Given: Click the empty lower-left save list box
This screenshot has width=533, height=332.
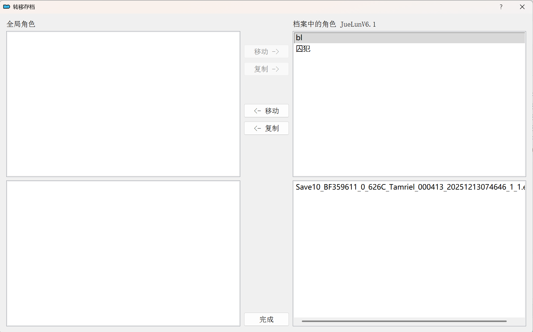Looking at the screenshot, I should click(123, 253).
